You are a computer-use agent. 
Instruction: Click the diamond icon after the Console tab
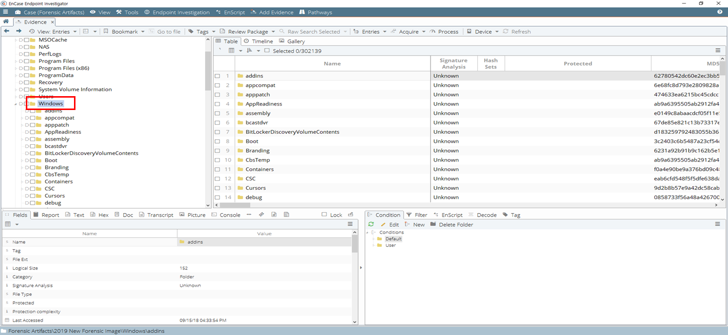pos(261,215)
